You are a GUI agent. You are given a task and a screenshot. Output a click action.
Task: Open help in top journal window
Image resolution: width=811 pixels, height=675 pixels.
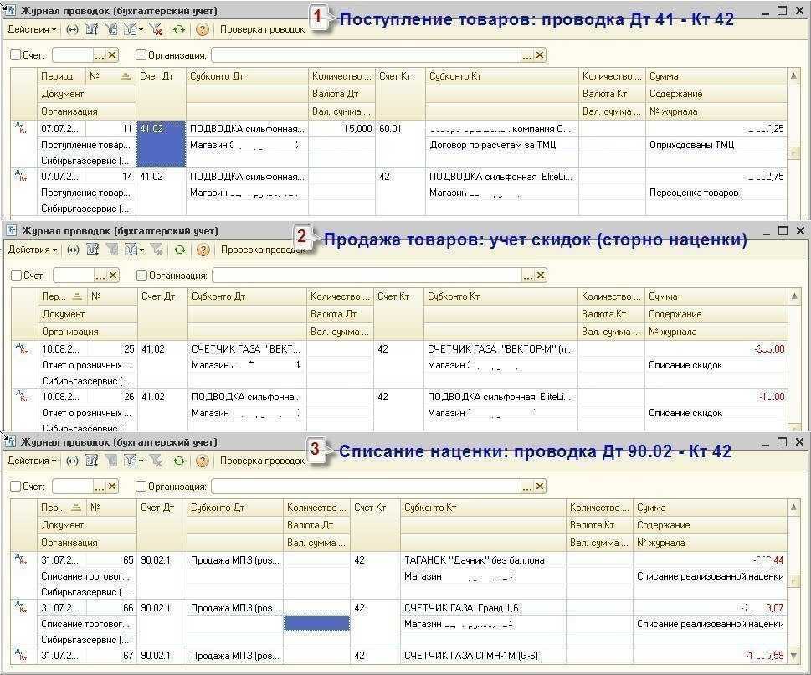(x=203, y=29)
